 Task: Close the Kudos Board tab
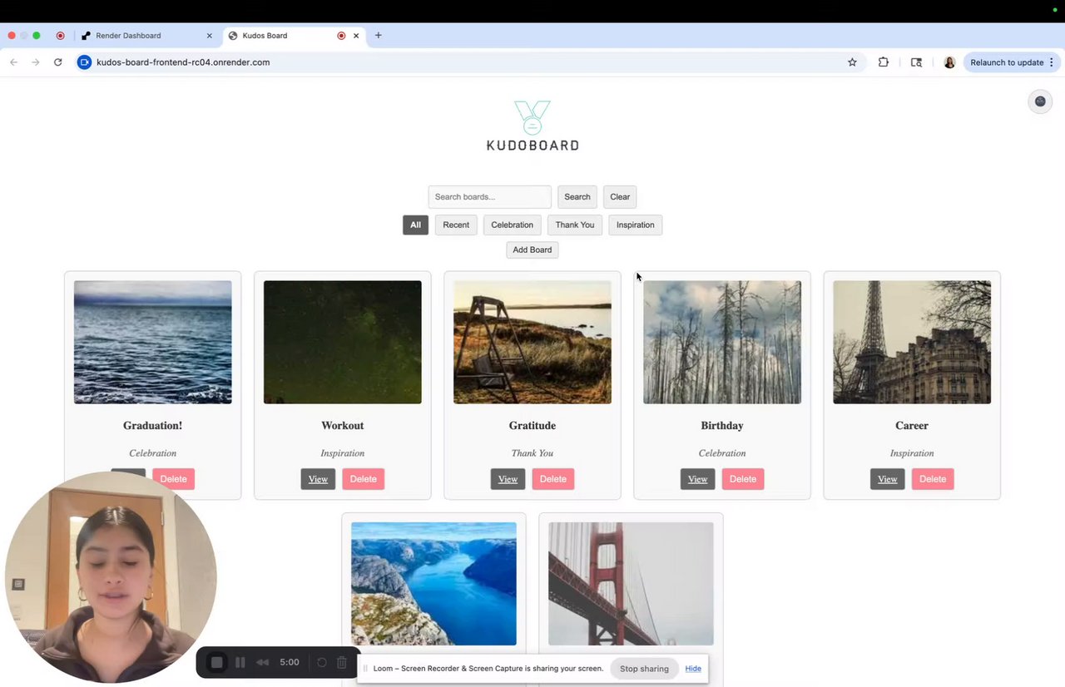356,36
